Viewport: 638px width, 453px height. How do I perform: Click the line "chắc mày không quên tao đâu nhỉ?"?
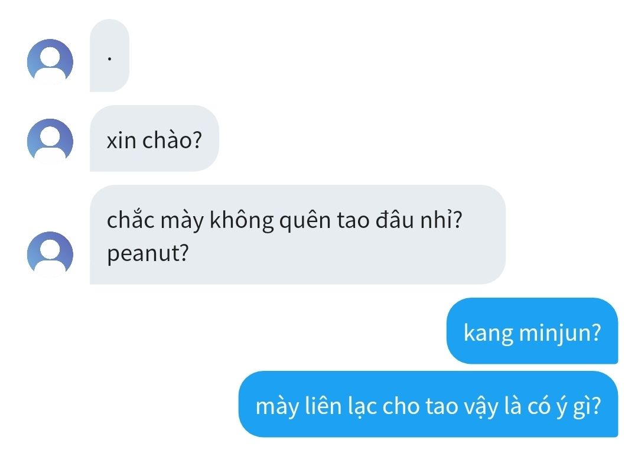tap(284, 220)
